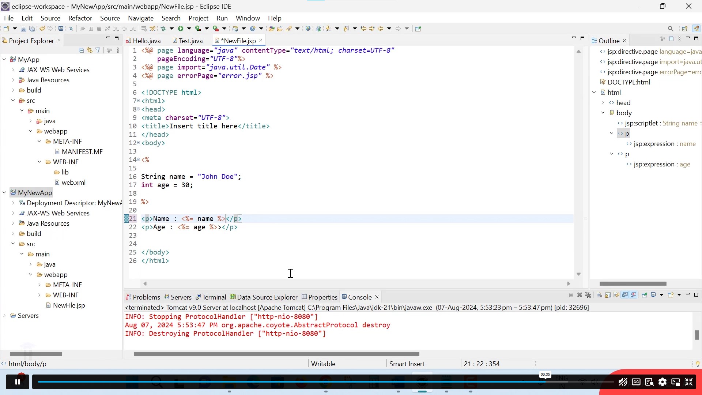Select the head element in the Outline

point(623,103)
